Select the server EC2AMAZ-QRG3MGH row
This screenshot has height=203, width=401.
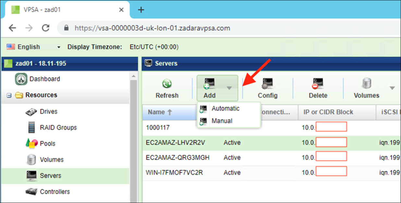(x=178, y=157)
